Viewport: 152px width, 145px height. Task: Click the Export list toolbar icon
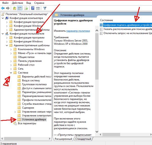[26, 8]
